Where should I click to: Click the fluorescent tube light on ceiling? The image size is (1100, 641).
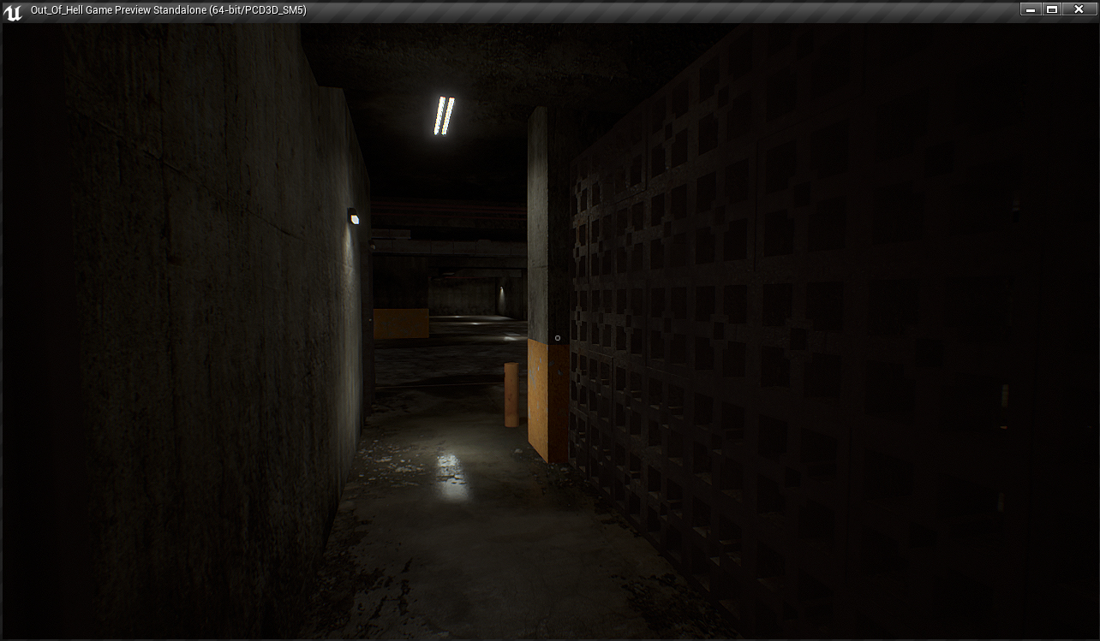pos(444,116)
